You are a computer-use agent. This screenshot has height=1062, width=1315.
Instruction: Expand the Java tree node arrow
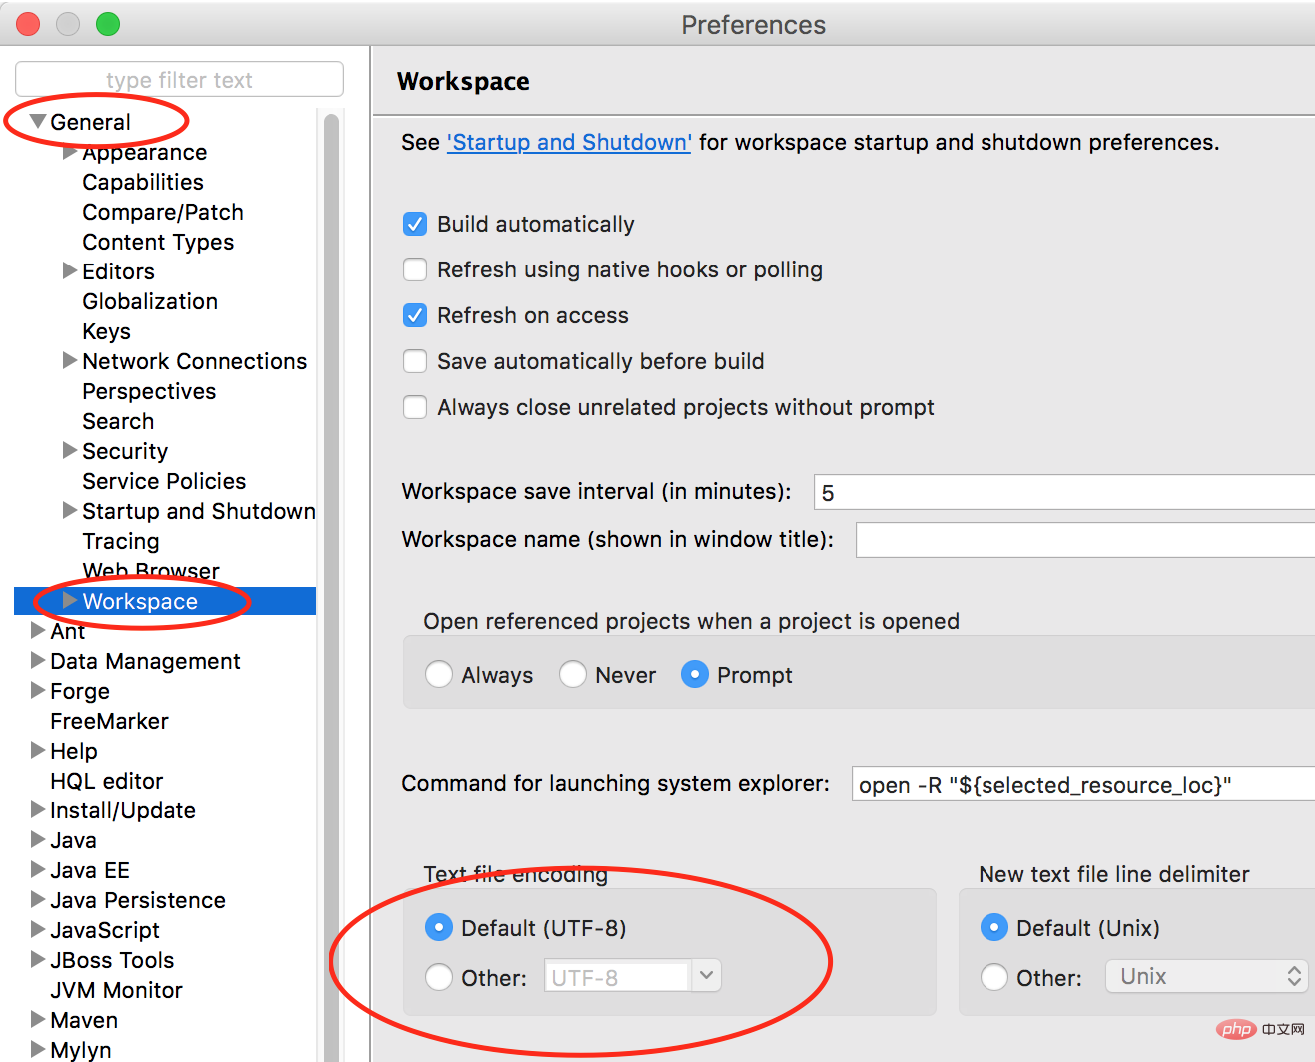point(38,840)
